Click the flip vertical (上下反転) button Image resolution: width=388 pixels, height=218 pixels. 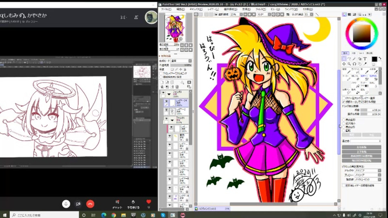[361, 152]
